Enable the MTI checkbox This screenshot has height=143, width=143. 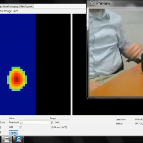21,127
